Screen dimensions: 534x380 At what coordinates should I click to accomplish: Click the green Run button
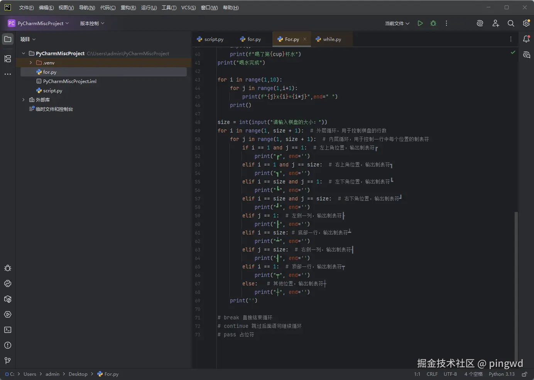tap(420, 24)
